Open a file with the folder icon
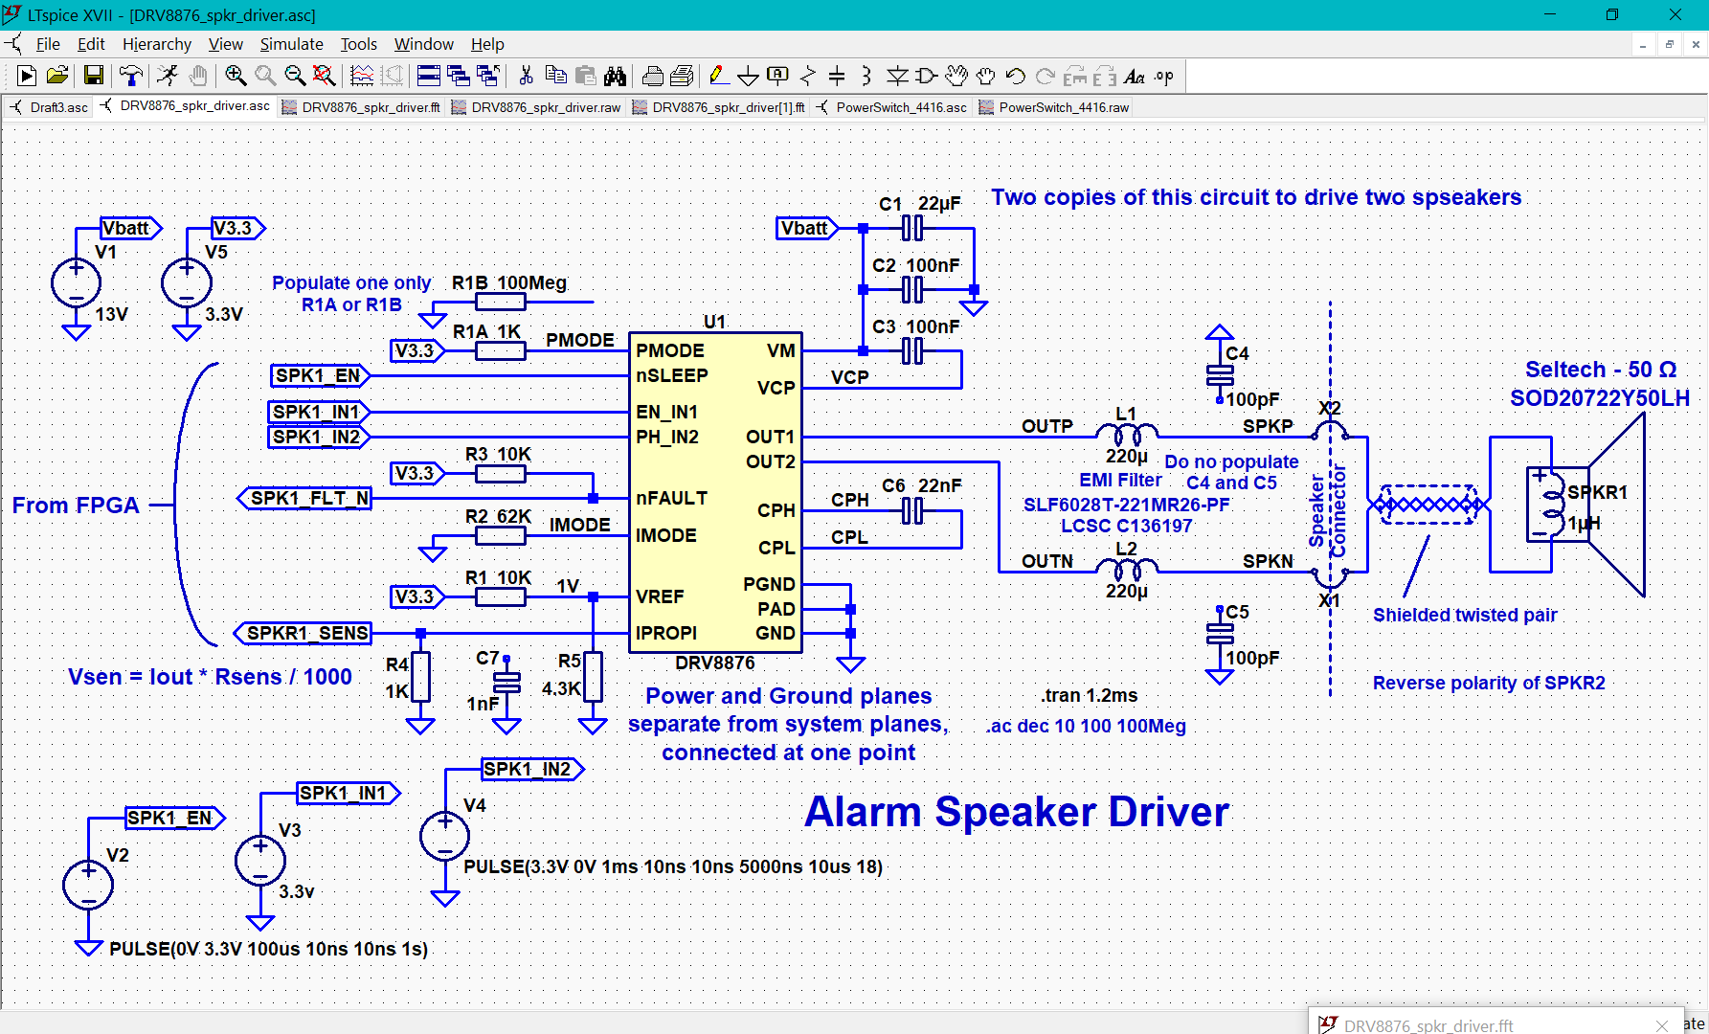Screen dimensions: 1709x1034 [x=57, y=76]
